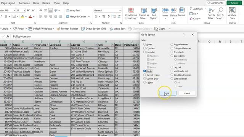Viewport: 244px width, 137px height.
Task: Select Visible cells only option
Action: coord(172,71)
